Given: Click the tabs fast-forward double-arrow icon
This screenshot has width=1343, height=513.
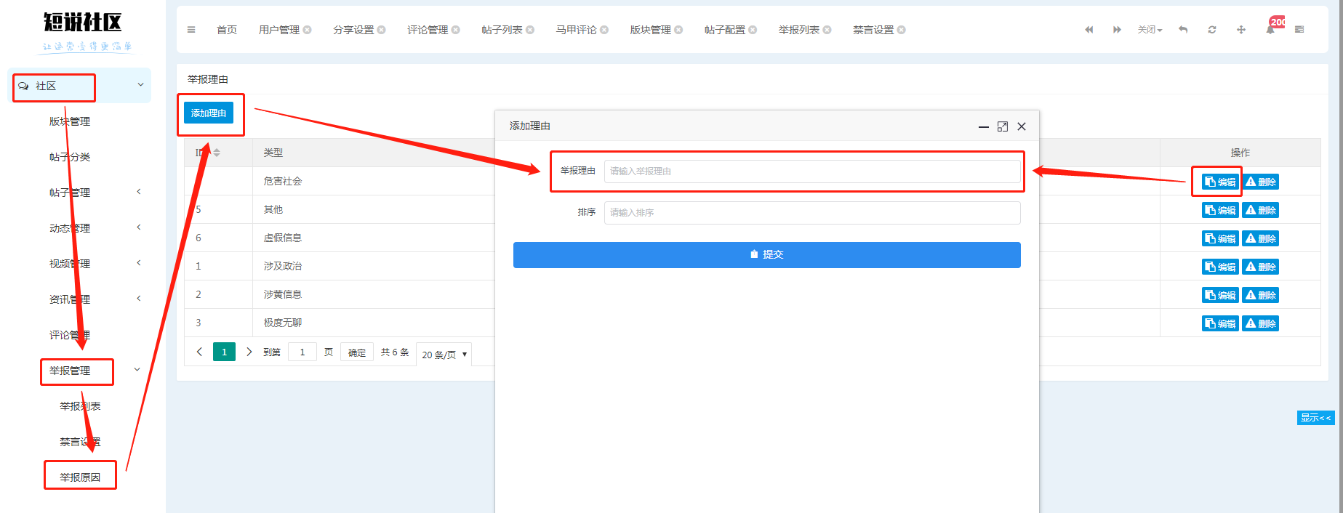Looking at the screenshot, I should (x=1117, y=30).
